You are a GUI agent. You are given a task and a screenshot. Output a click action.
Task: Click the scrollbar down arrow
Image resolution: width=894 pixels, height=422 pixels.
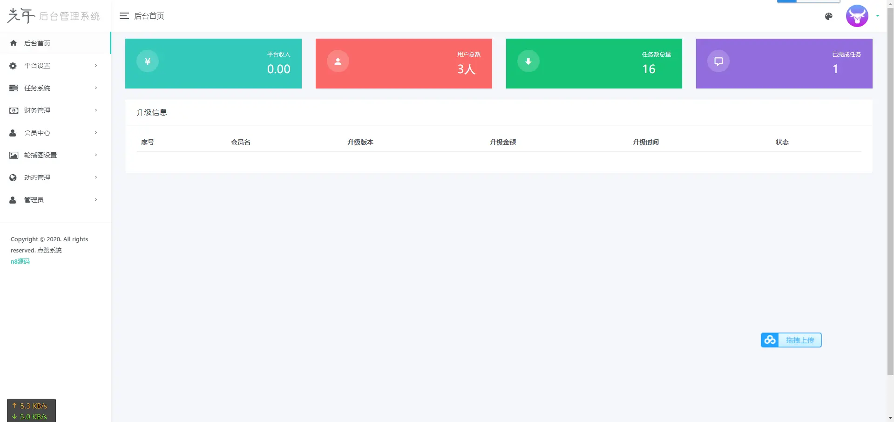click(x=890, y=418)
